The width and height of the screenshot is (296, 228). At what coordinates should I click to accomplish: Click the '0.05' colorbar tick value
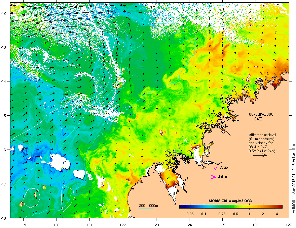click(x=190, y=214)
